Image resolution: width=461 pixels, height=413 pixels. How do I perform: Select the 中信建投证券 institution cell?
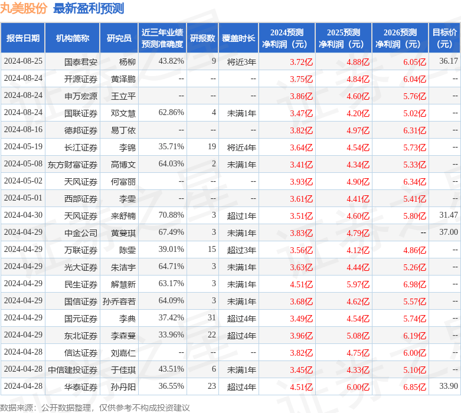[73, 369]
